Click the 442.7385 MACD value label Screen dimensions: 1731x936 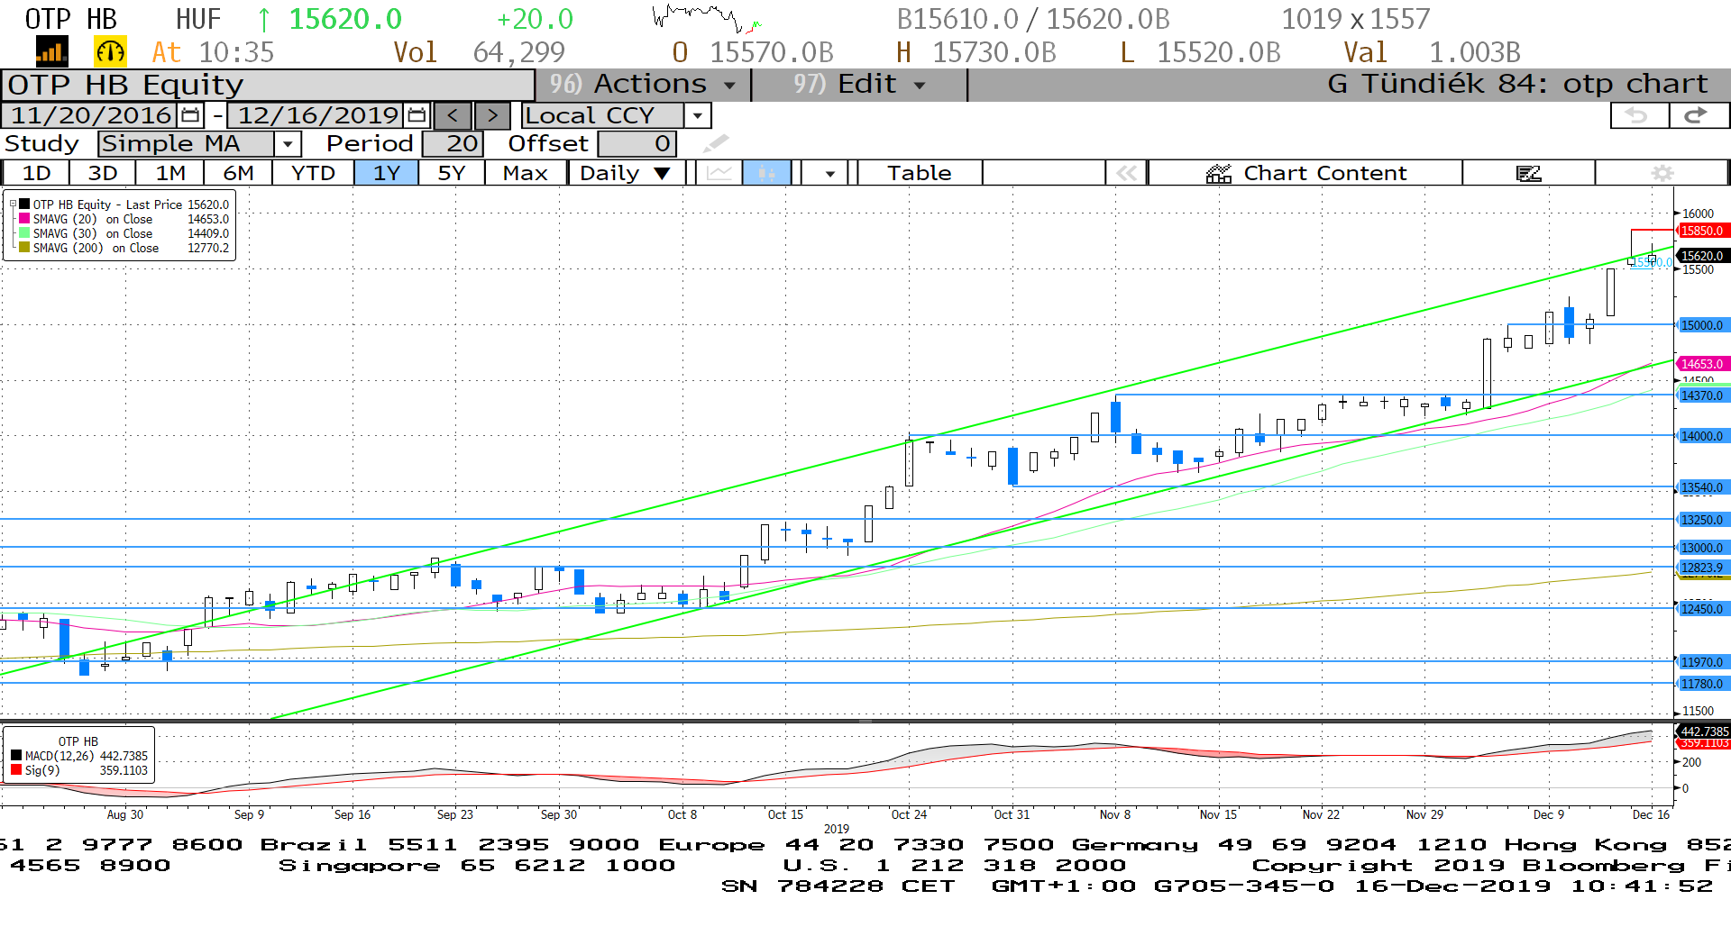click(x=1703, y=732)
